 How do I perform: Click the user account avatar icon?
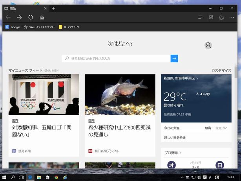(208, 45)
